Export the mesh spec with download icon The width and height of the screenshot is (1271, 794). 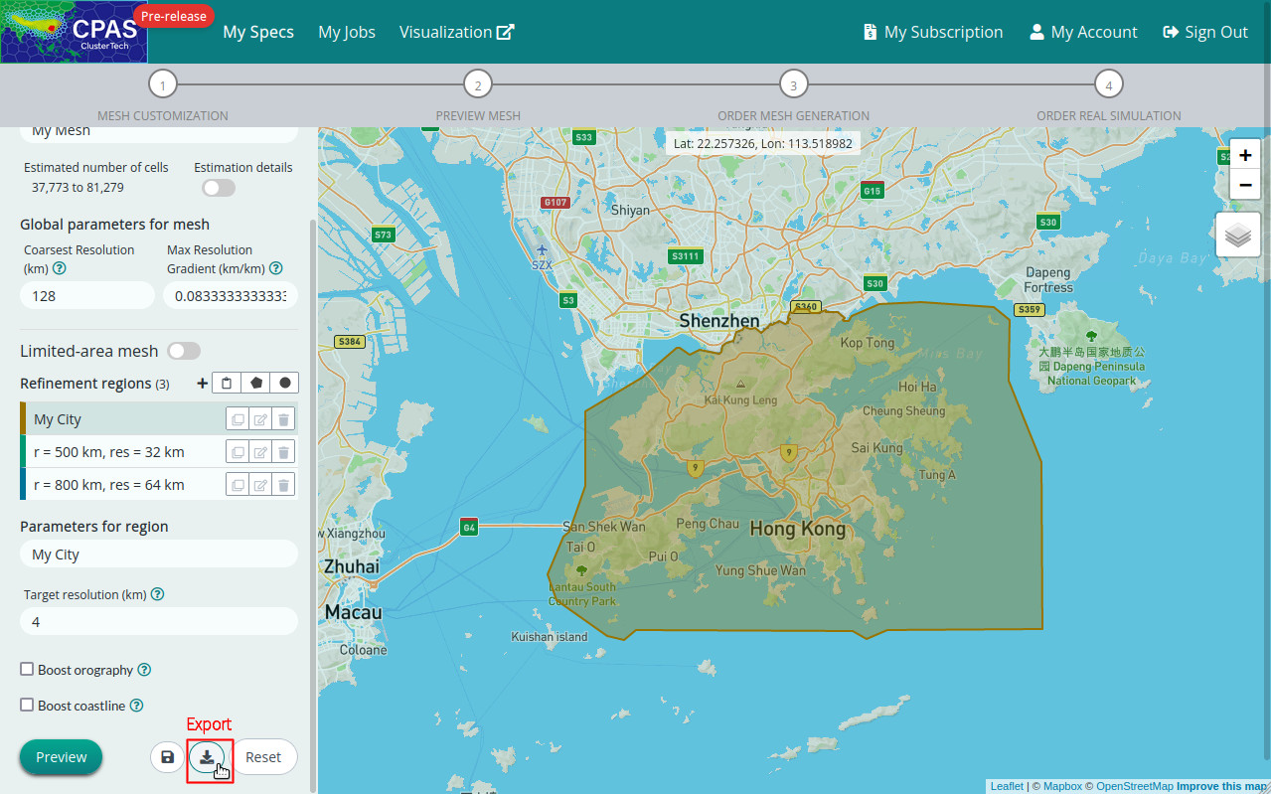tap(207, 757)
